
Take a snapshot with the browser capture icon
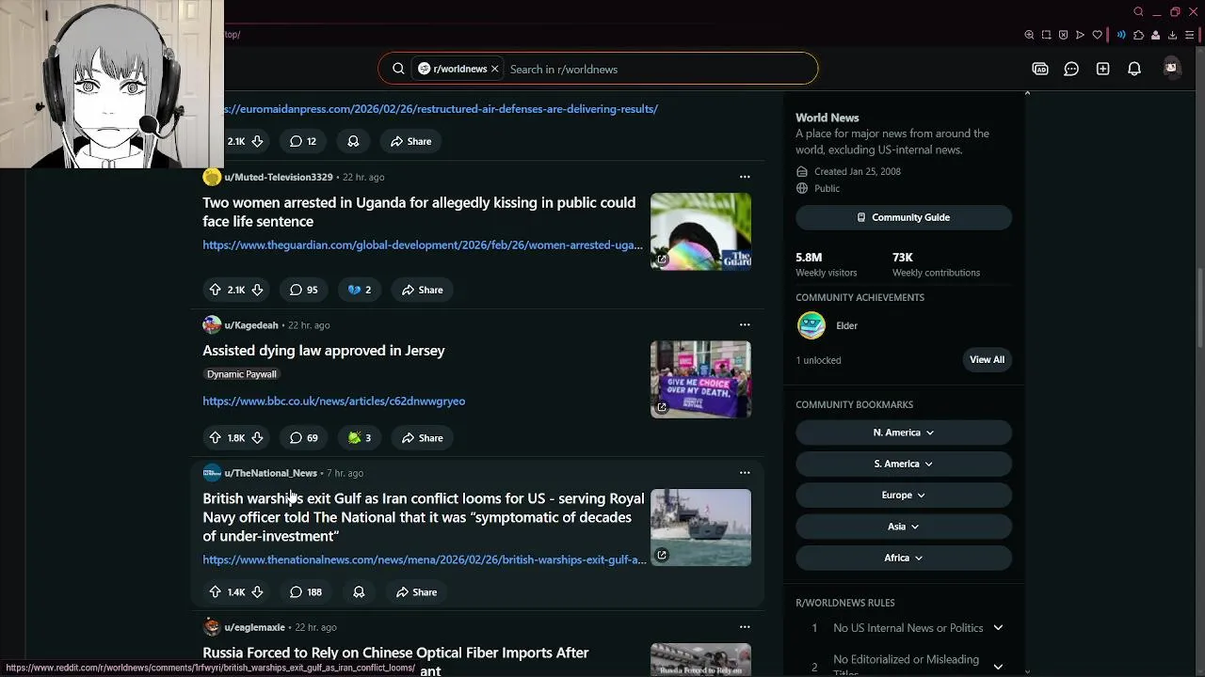pyautogui.click(x=1046, y=35)
